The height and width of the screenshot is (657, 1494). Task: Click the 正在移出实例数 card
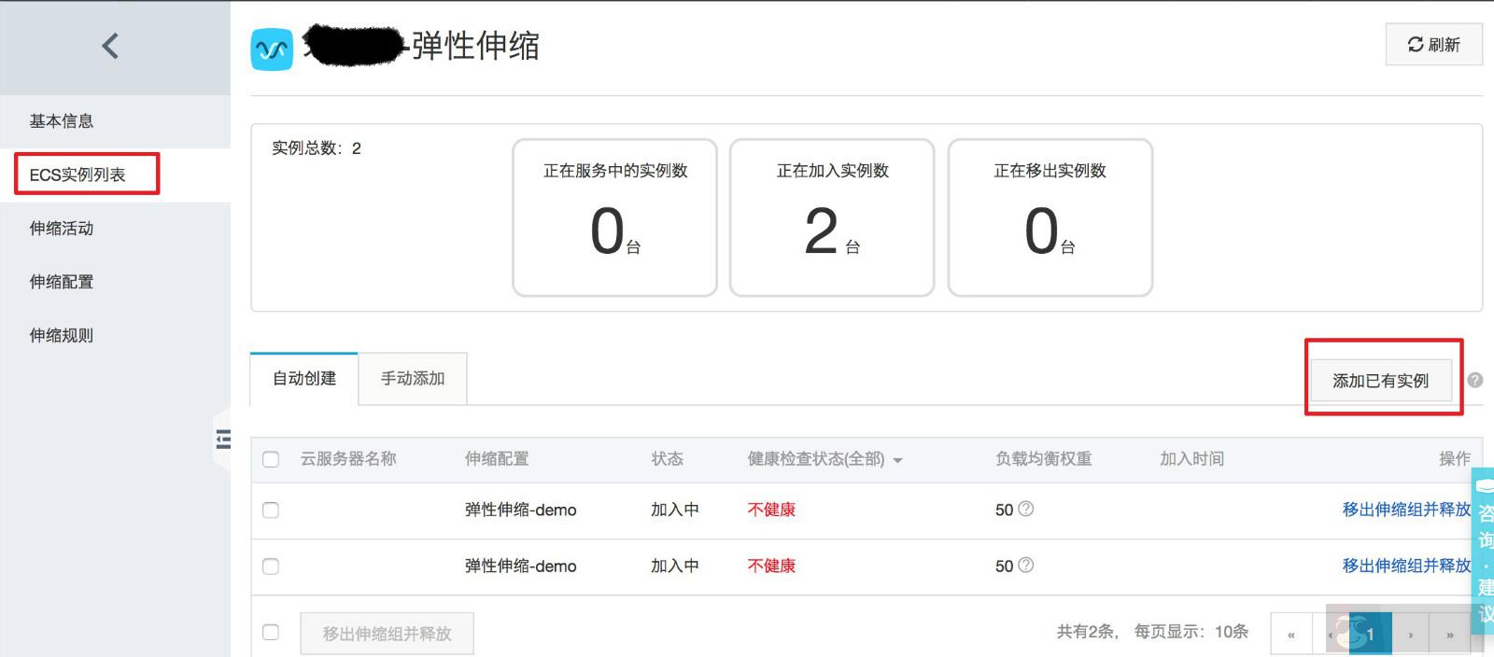[x=1050, y=217]
